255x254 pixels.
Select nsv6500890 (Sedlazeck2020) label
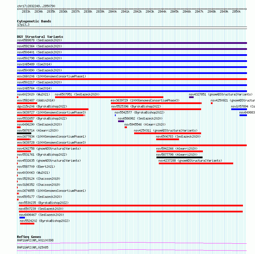pyautogui.click(x=40, y=70)
